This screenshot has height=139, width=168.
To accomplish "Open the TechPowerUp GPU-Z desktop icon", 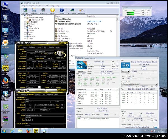I will coord(5,109).
